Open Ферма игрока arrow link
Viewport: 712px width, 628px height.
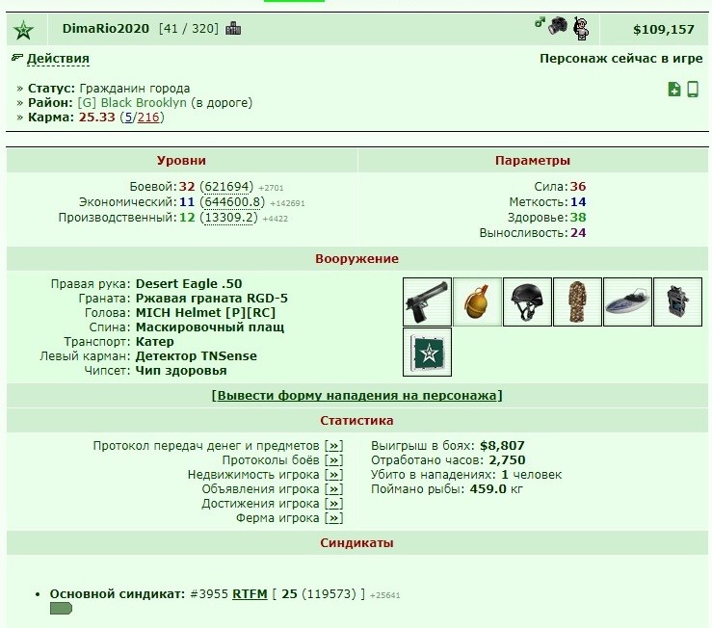pyautogui.click(x=333, y=518)
